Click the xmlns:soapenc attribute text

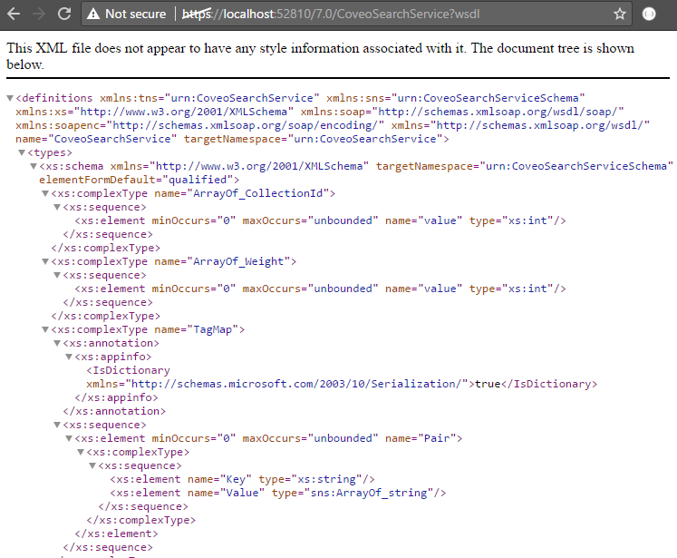[200, 125]
